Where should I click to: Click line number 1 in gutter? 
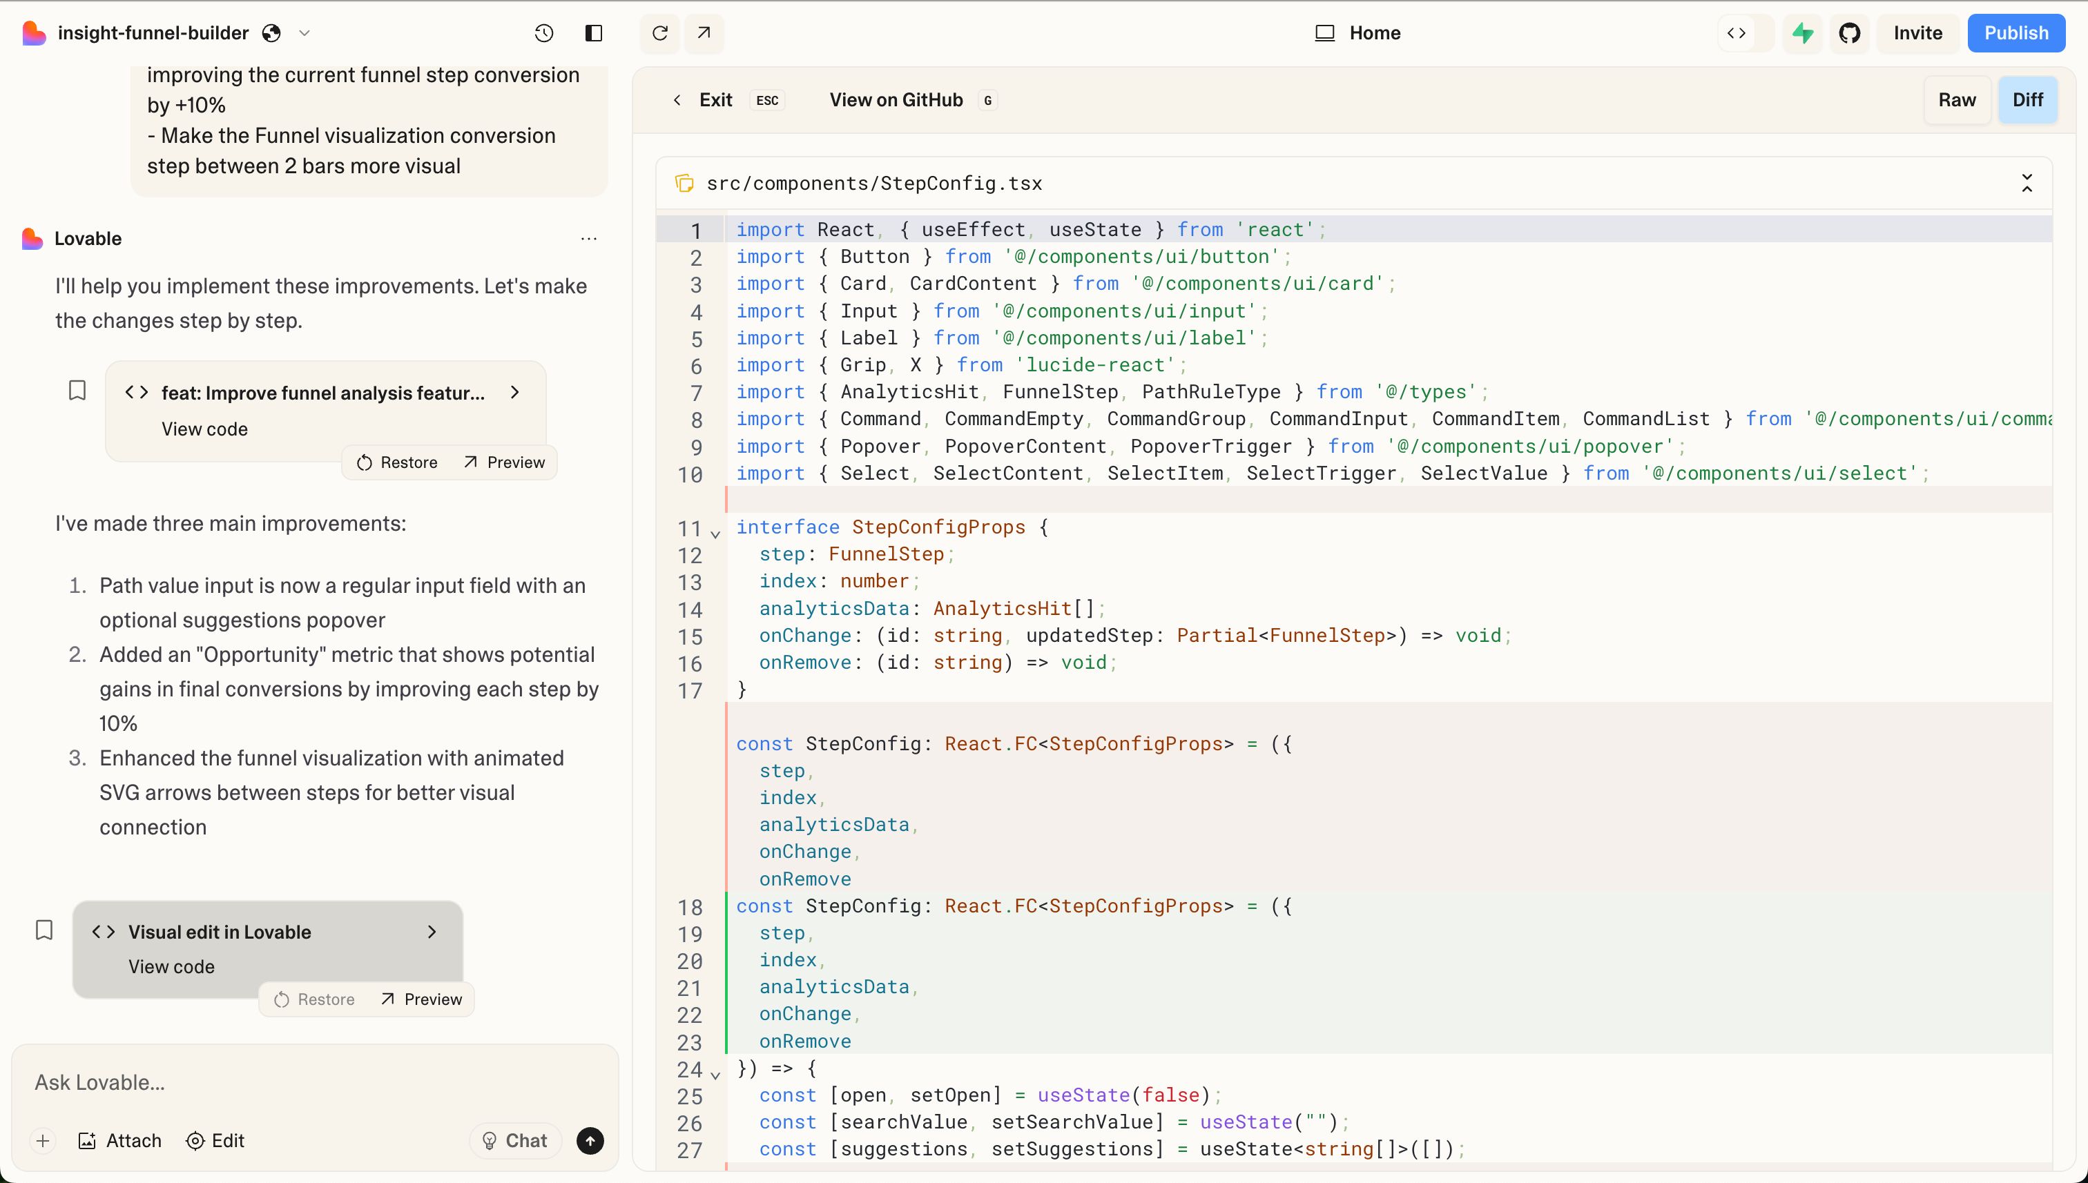[696, 231]
